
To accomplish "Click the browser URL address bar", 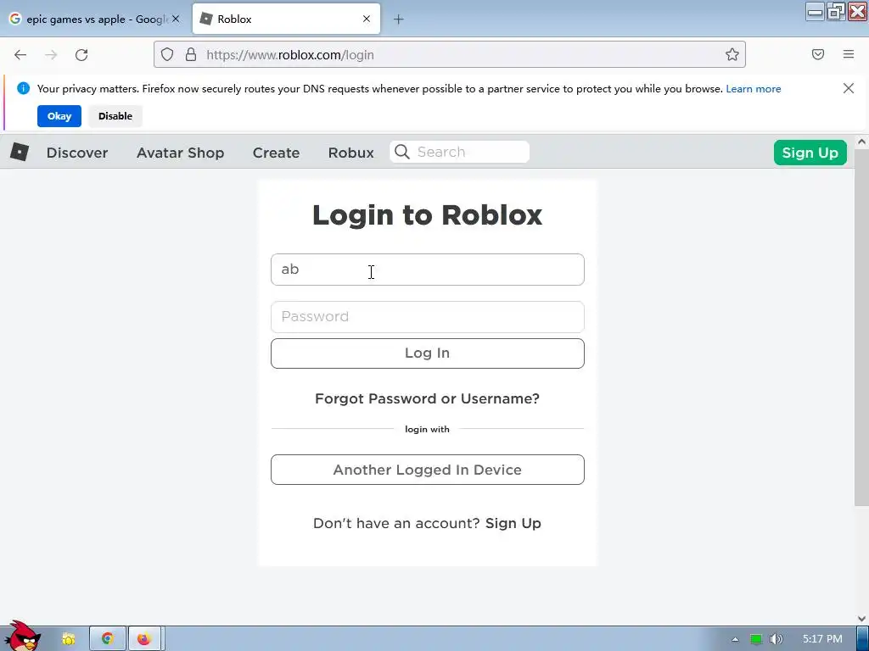I will 450,54.
